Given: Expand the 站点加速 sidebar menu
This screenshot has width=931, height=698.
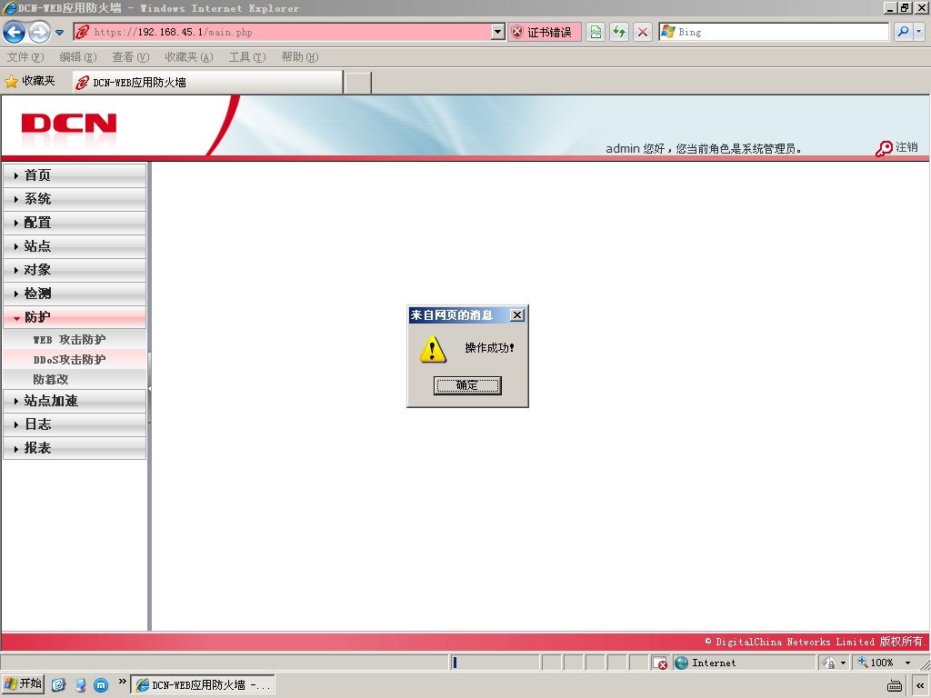Looking at the screenshot, I should pyautogui.click(x=75, y=401).
